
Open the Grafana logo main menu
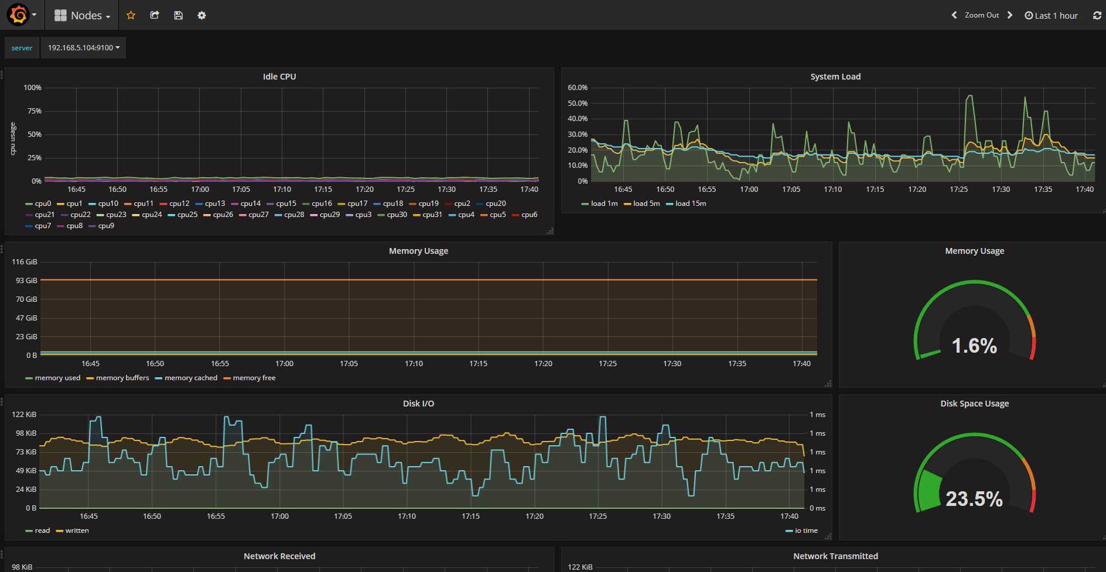[x=21, y=15]
